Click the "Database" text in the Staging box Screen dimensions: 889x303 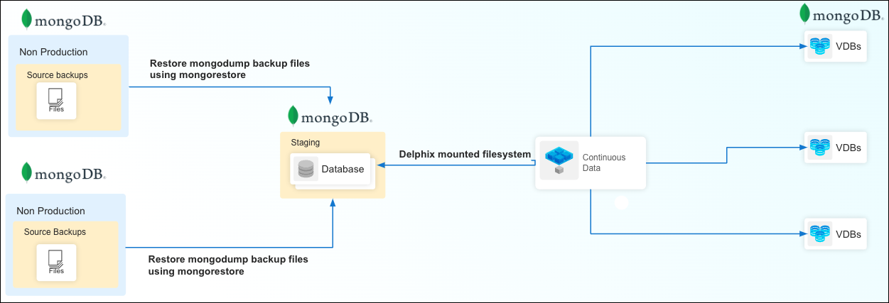click(x=343, y=169)
